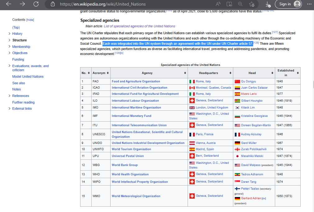The image size is (314, 212).
Task: Click Sign in profile button
Action: 288,4
